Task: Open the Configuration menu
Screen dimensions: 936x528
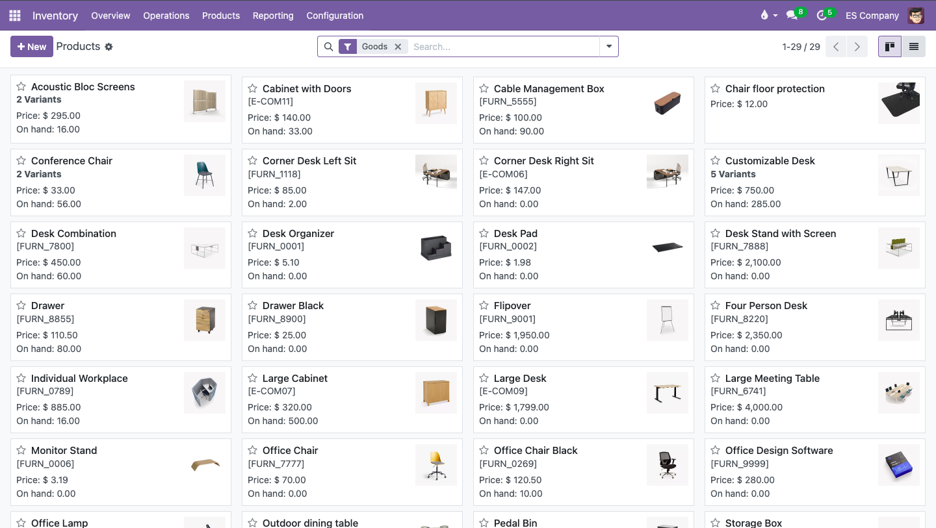Action: [335, 15]
